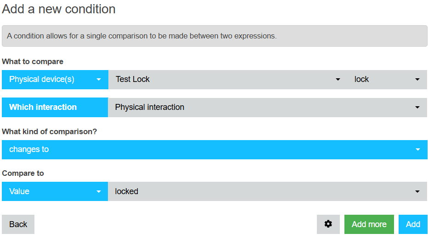
Task: Click the white caret on changes to row
Action: pos(417,149)
